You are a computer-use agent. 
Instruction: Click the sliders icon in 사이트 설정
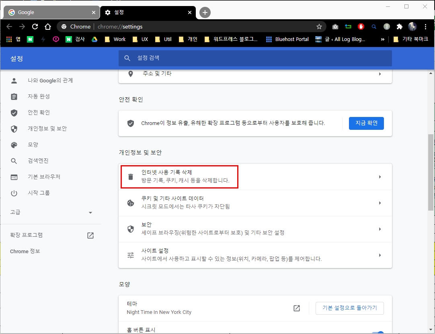click(x=130, y=255)
